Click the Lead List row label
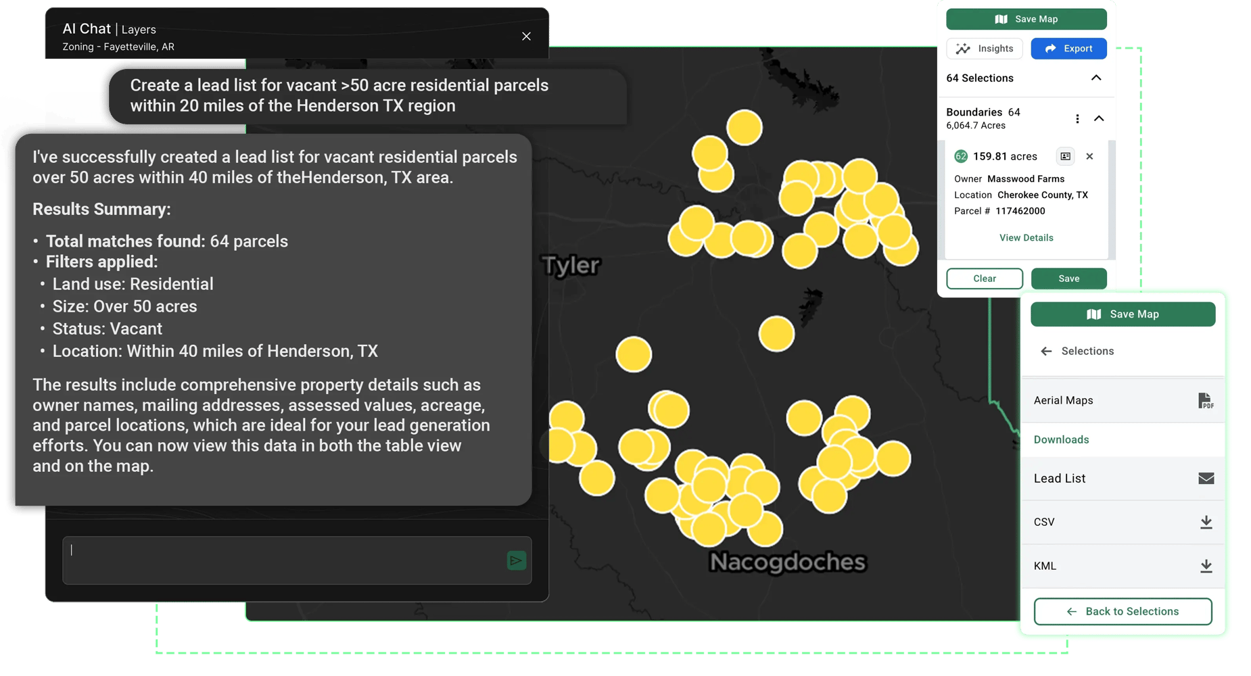 pyautogui.click(x=1060, y=479)
